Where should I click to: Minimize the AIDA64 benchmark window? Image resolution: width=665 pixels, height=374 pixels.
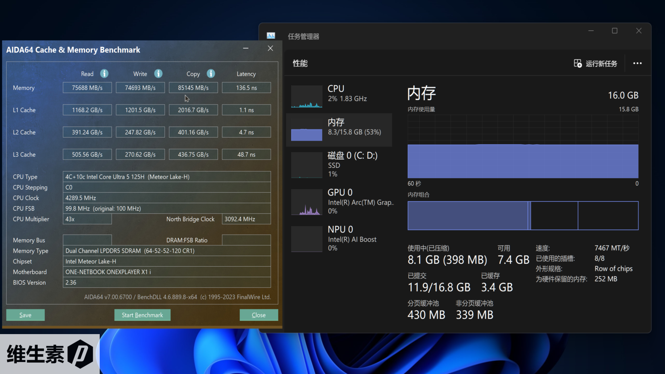point(245,48)
